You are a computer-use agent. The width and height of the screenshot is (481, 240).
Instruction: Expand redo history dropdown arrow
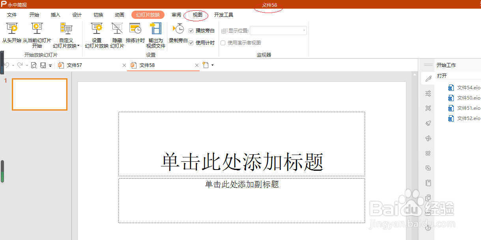[x=27, y=66]
